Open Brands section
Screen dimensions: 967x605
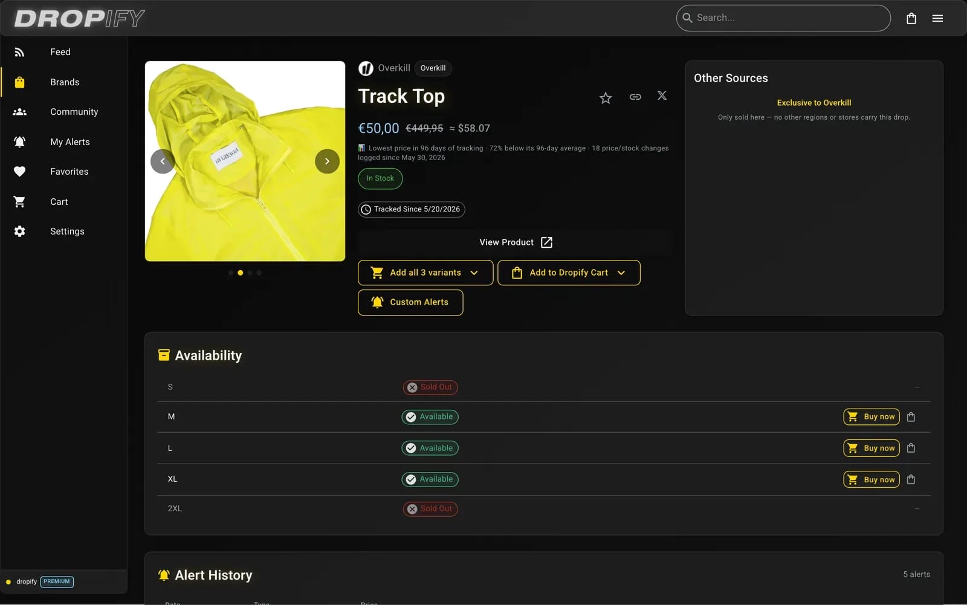tap(63, 82)
